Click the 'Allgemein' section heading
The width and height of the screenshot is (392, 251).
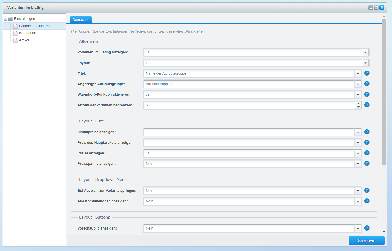pos(88,41)
